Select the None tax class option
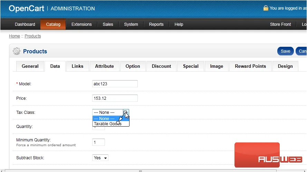 (111, 119)
